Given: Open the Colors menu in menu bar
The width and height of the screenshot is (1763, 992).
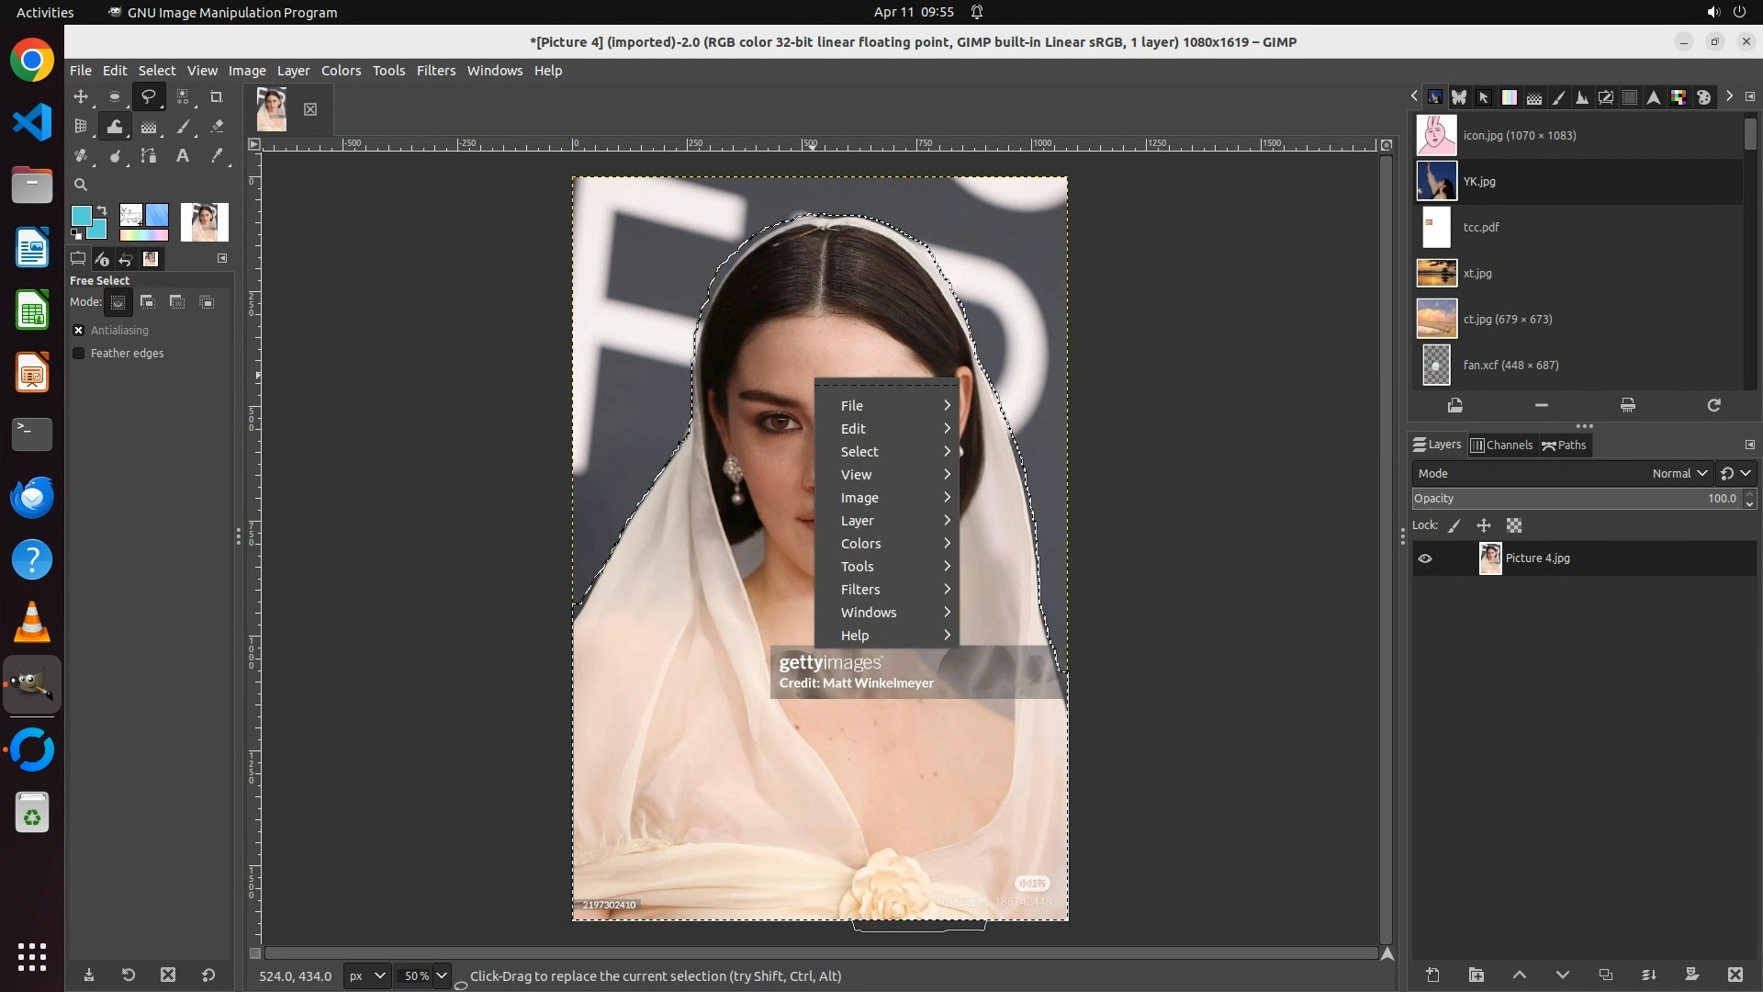Looking at the screenshot, I should [341, 71].
